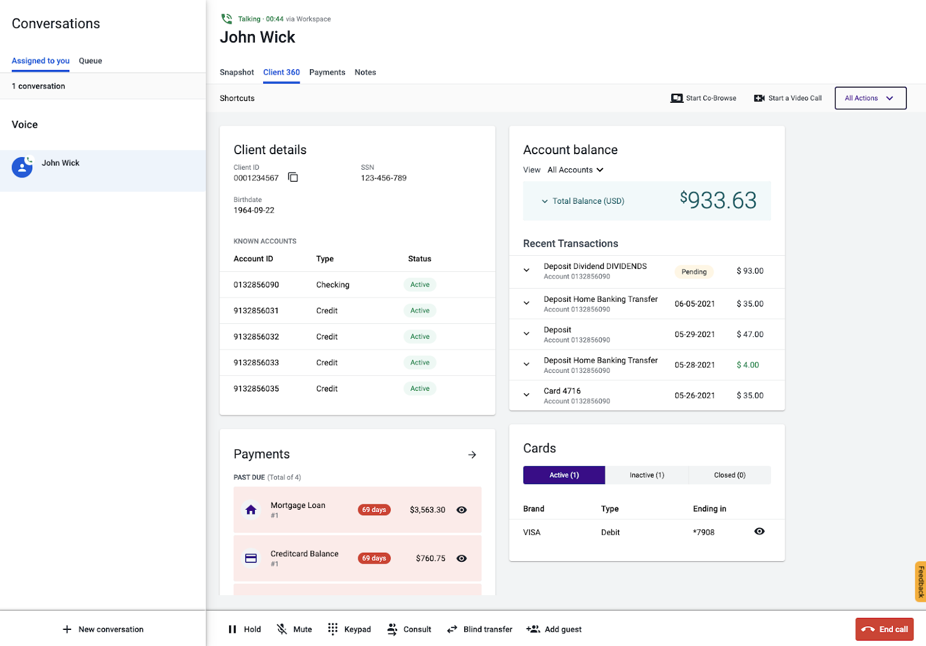Put the call on Hold
This screenshot has height=646, width=926.
[x=245, y=629]
